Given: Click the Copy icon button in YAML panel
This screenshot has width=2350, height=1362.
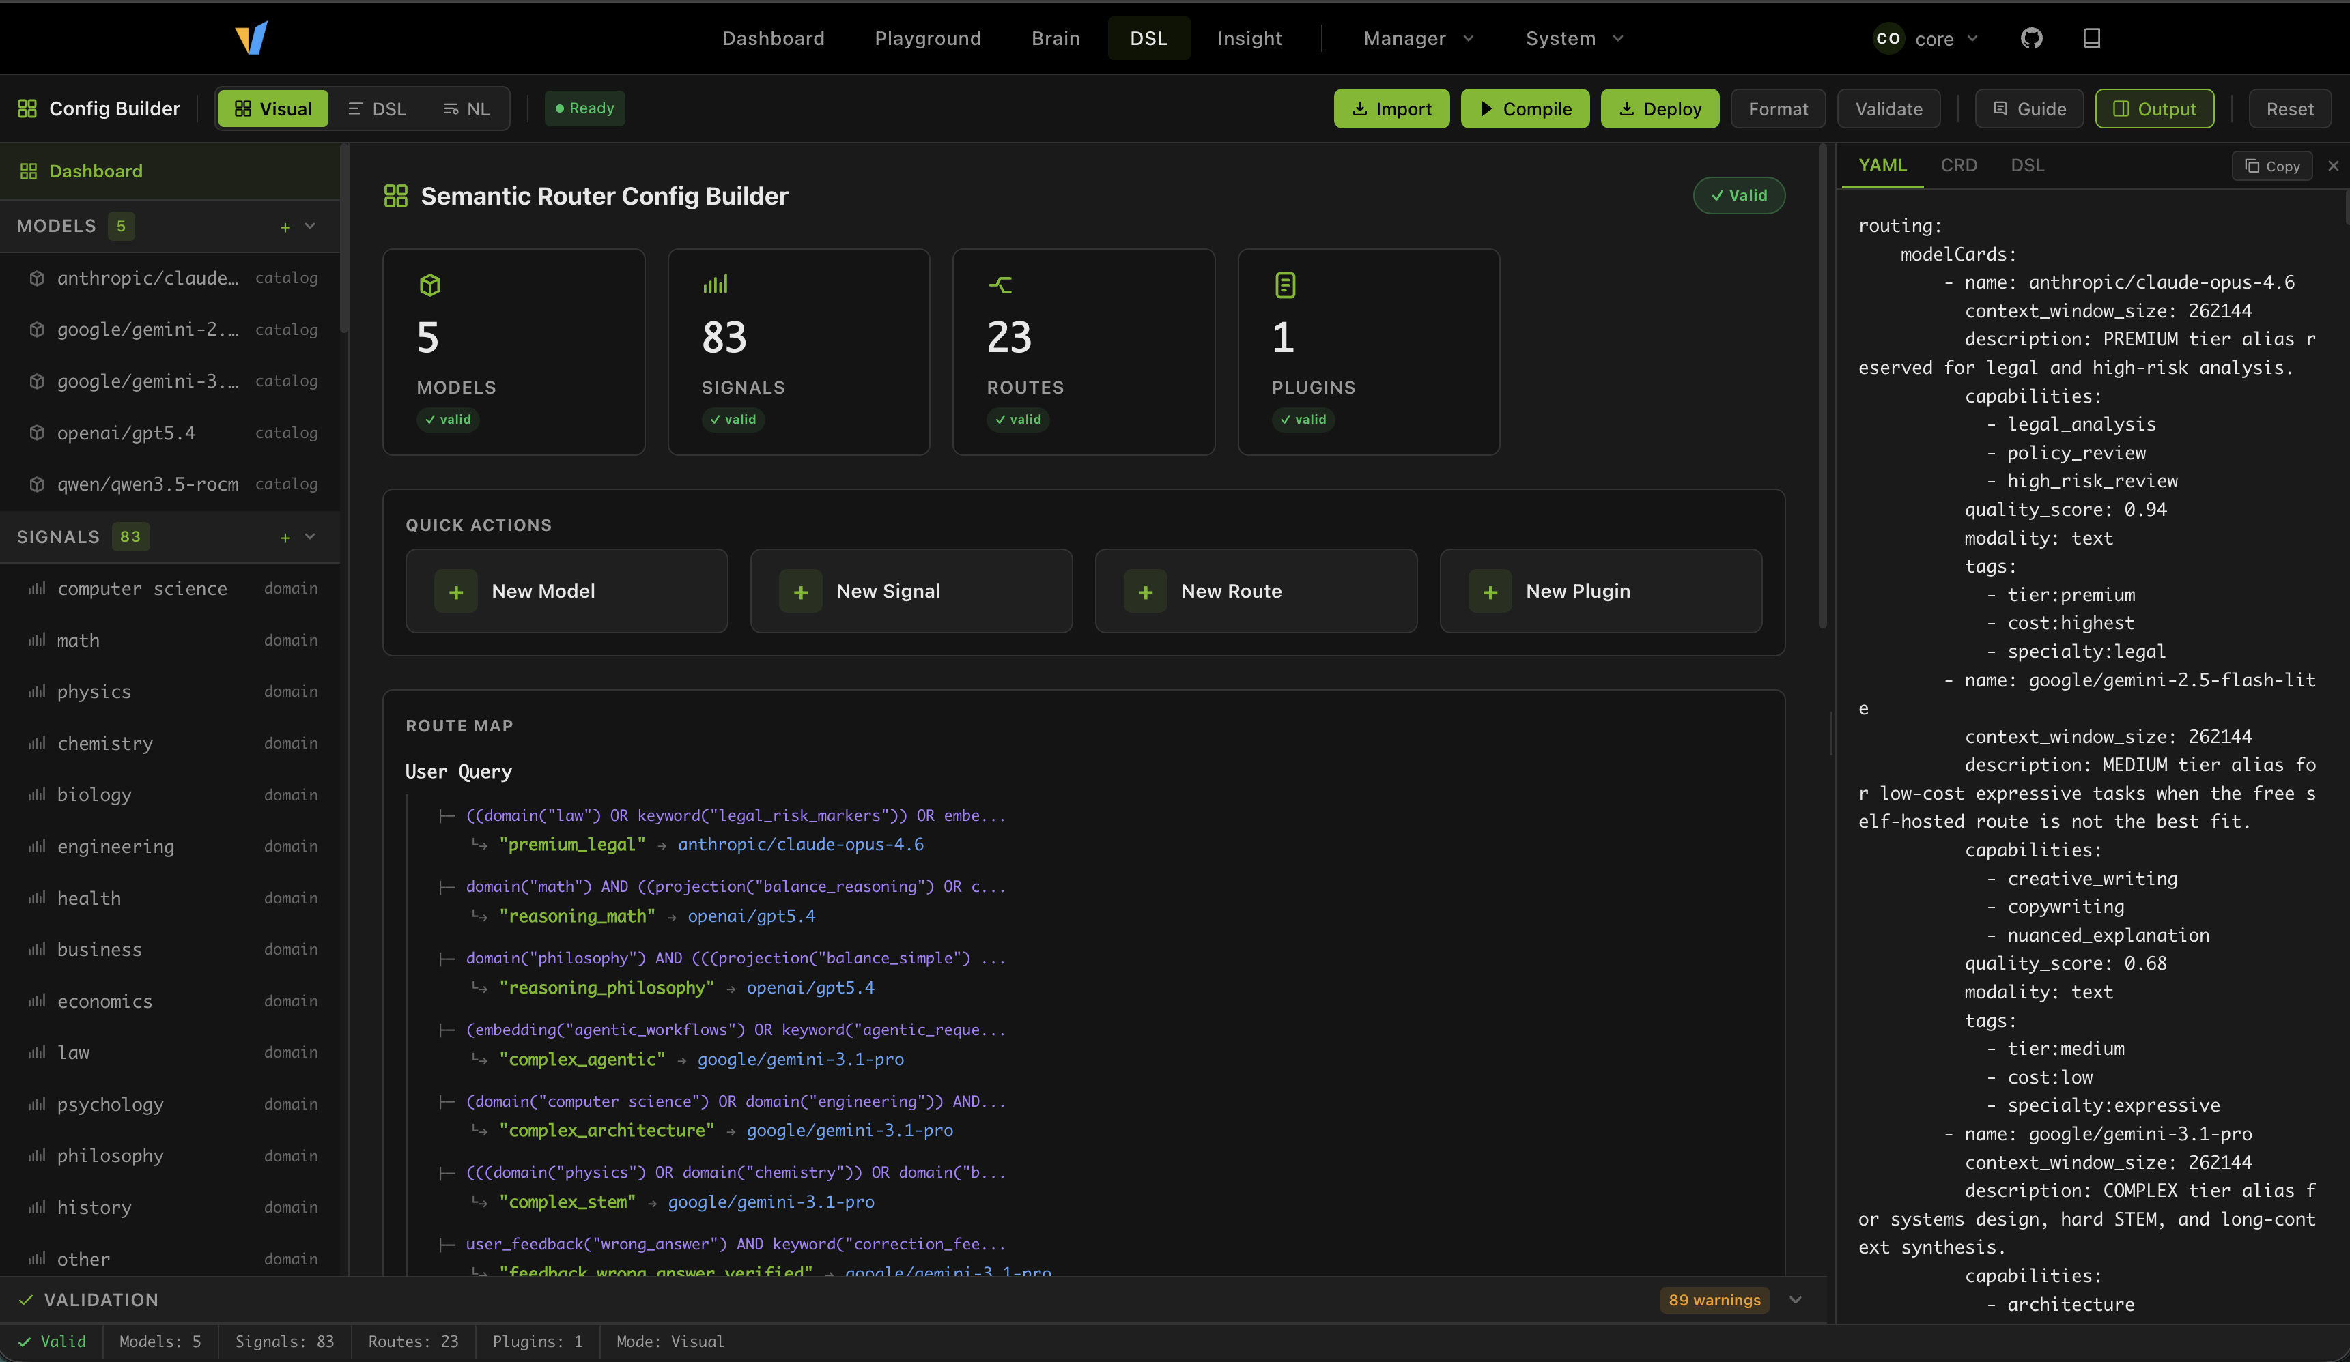Looking at the screenshot, I should (x=2271, y=166).
